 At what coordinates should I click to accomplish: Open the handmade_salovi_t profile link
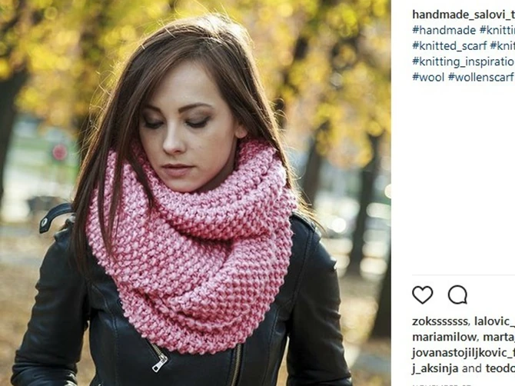tap(463, 15)
